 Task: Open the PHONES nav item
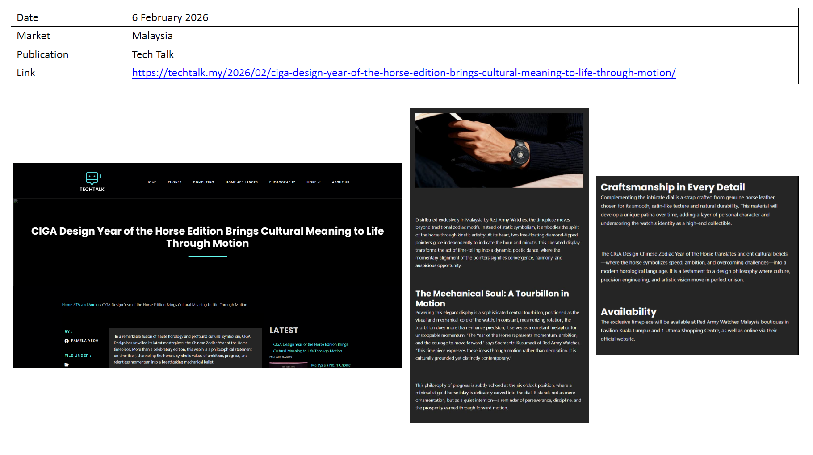coord(175,182)
